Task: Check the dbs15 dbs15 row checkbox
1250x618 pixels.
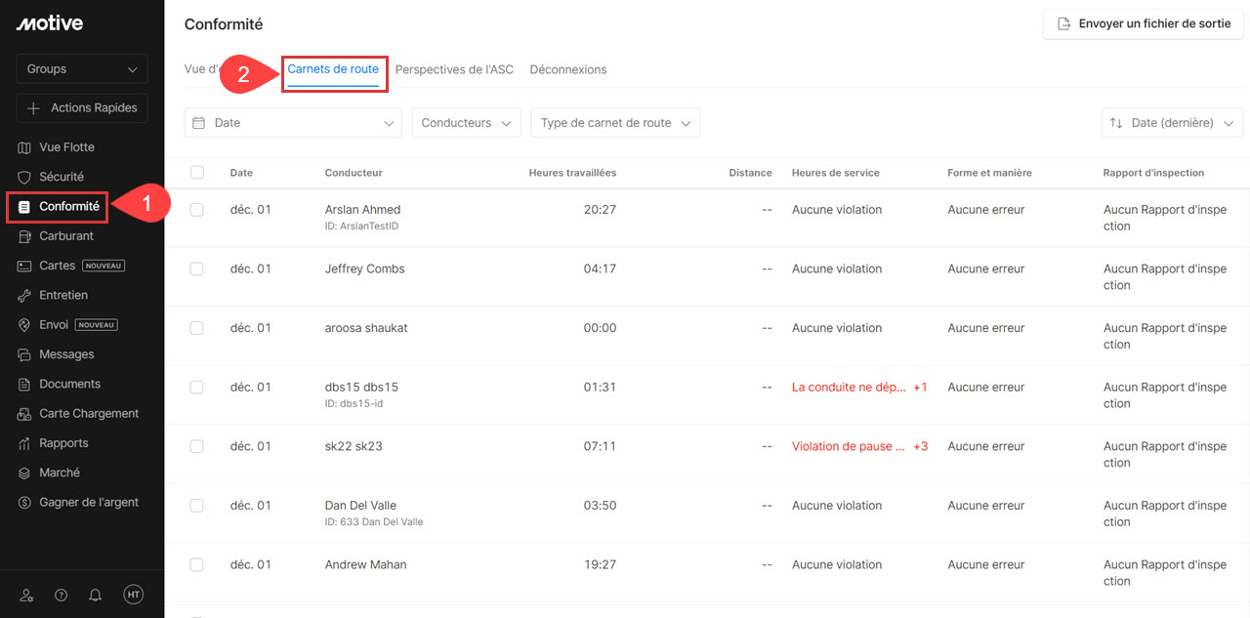Action: click(197, 388)
